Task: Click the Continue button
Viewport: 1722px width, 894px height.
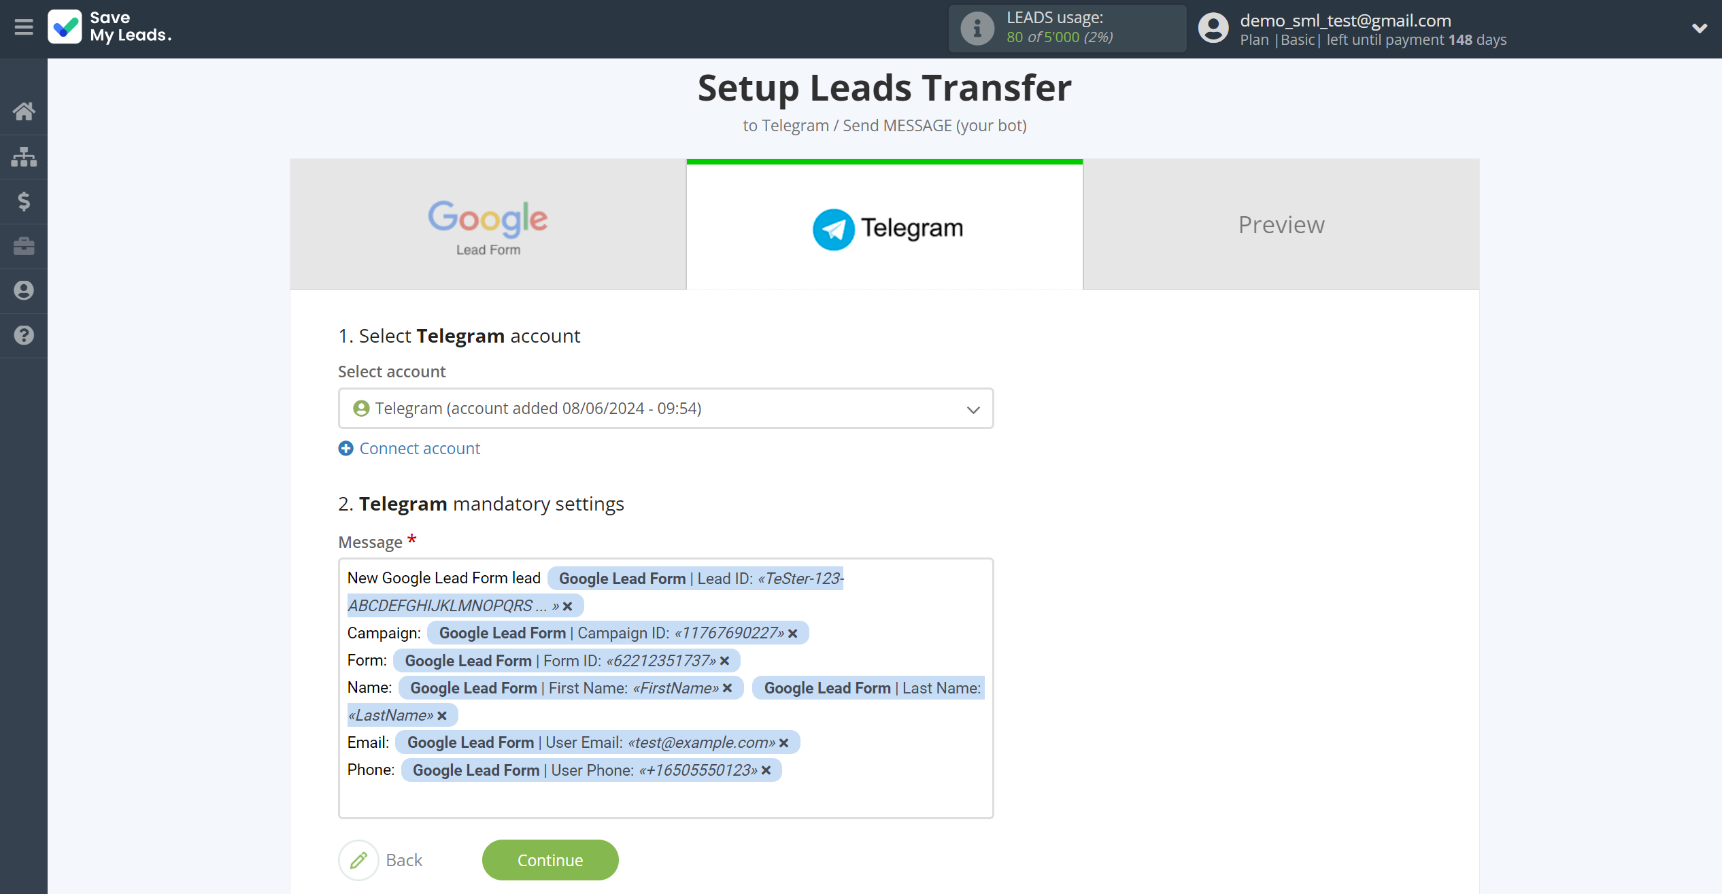Action: [x=552, y=860]
